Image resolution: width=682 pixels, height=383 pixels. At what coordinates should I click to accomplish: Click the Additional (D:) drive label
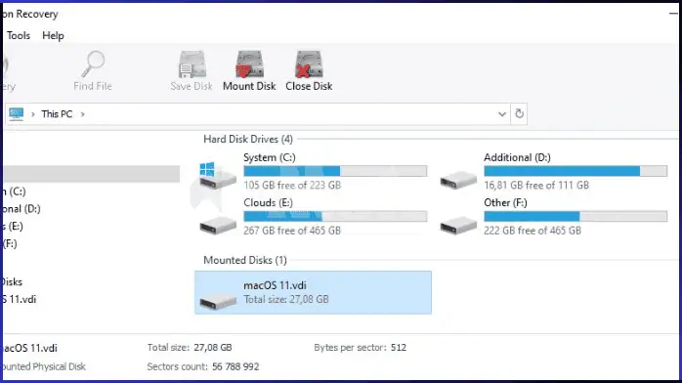pos(517,157)
